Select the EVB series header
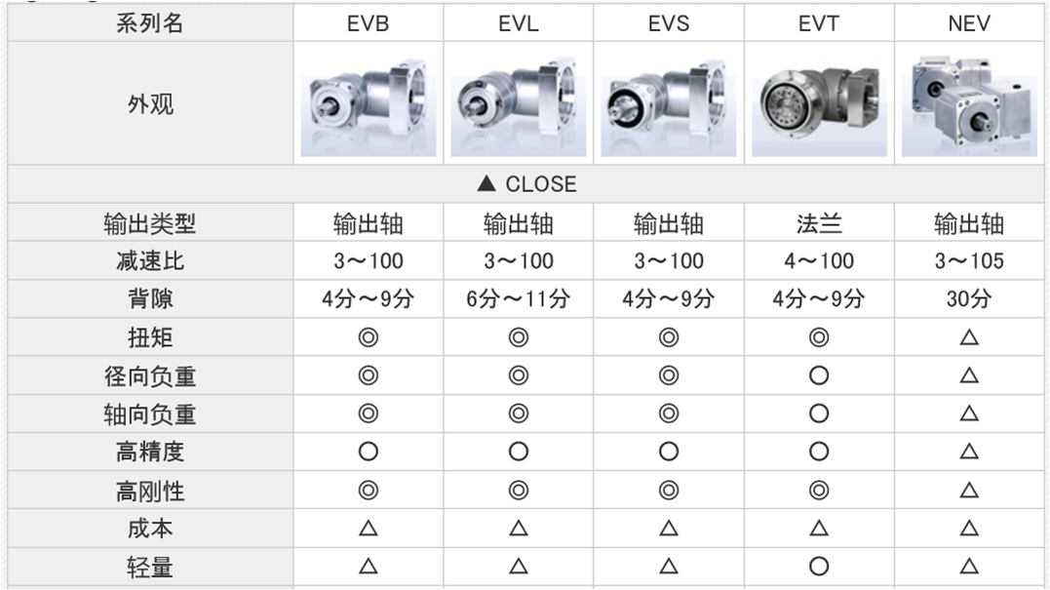This screenshot has height=590, width=1050. (369, 23)
